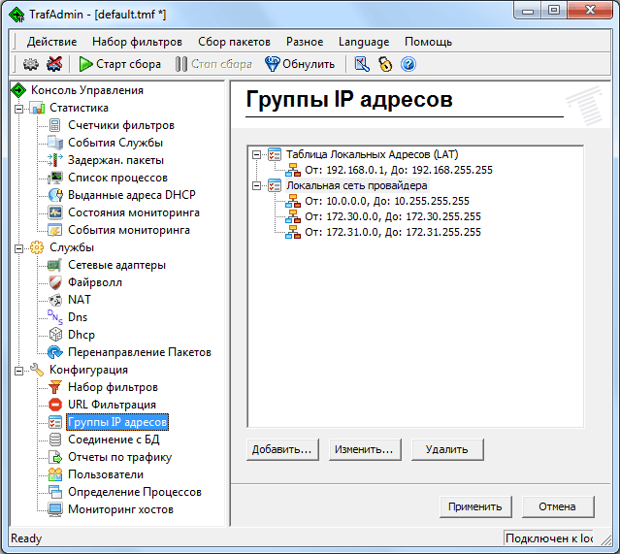Image resolution: width=620 pixels, height=554 pixels.
Task: Select Консоль Управления root node
Action: point(87,90)
